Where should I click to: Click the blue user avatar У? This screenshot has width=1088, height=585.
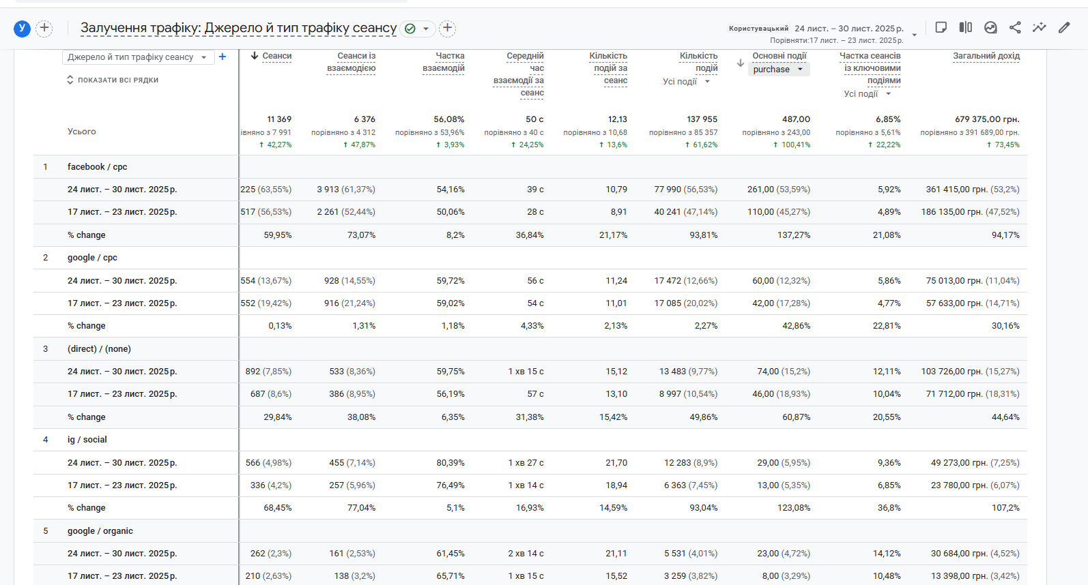22,28
